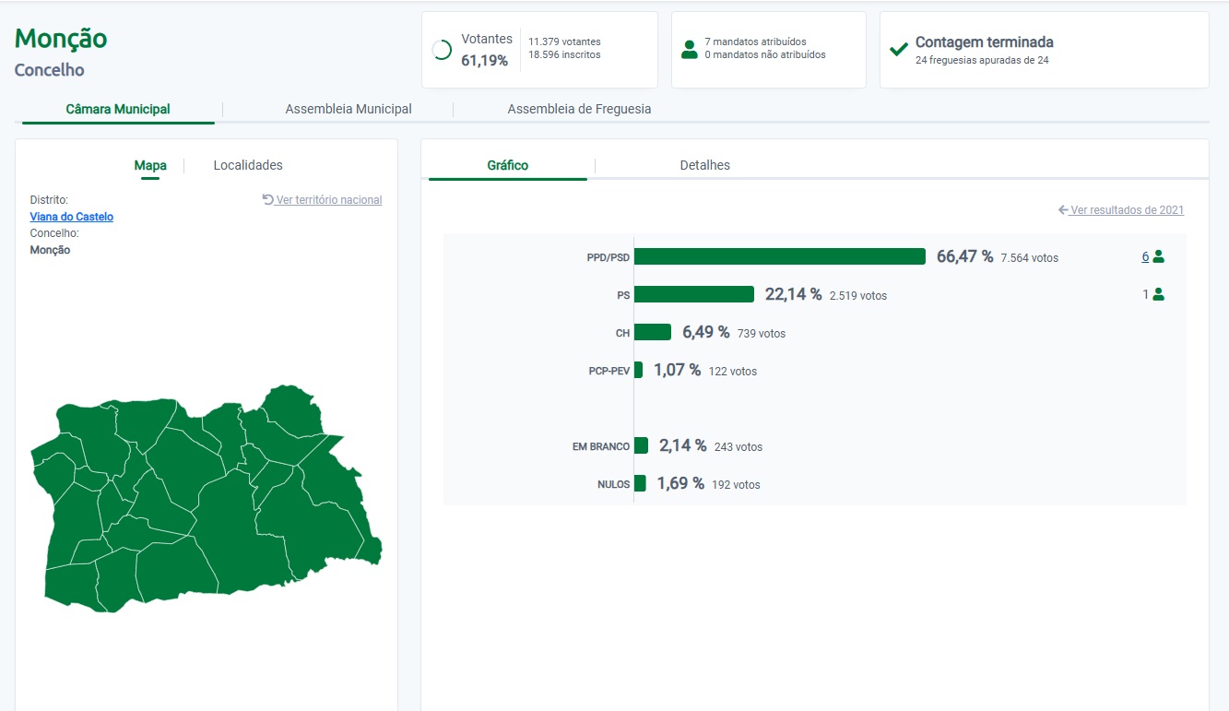This screenshot has width=1229, height=711.
Task: Switch to the Assembleia Municipal tab
Action: pyautogui.click(x=349, y=109)
